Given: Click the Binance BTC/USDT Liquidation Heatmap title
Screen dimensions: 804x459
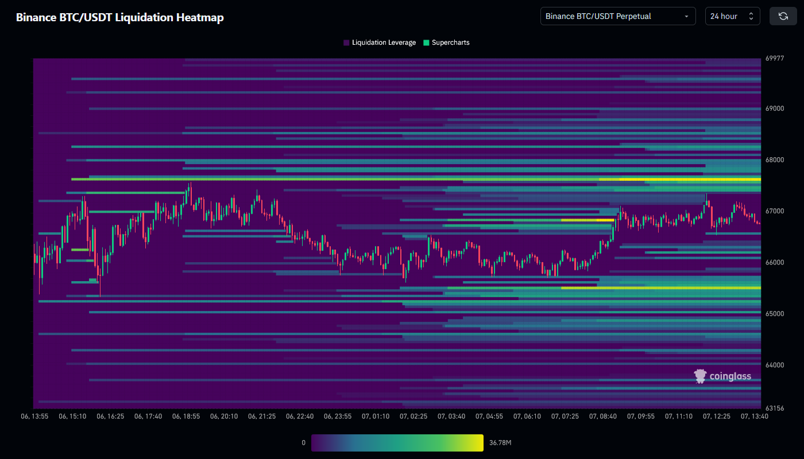Looking at the screenshot, I should pyautogui.click(x=120, y=17).
